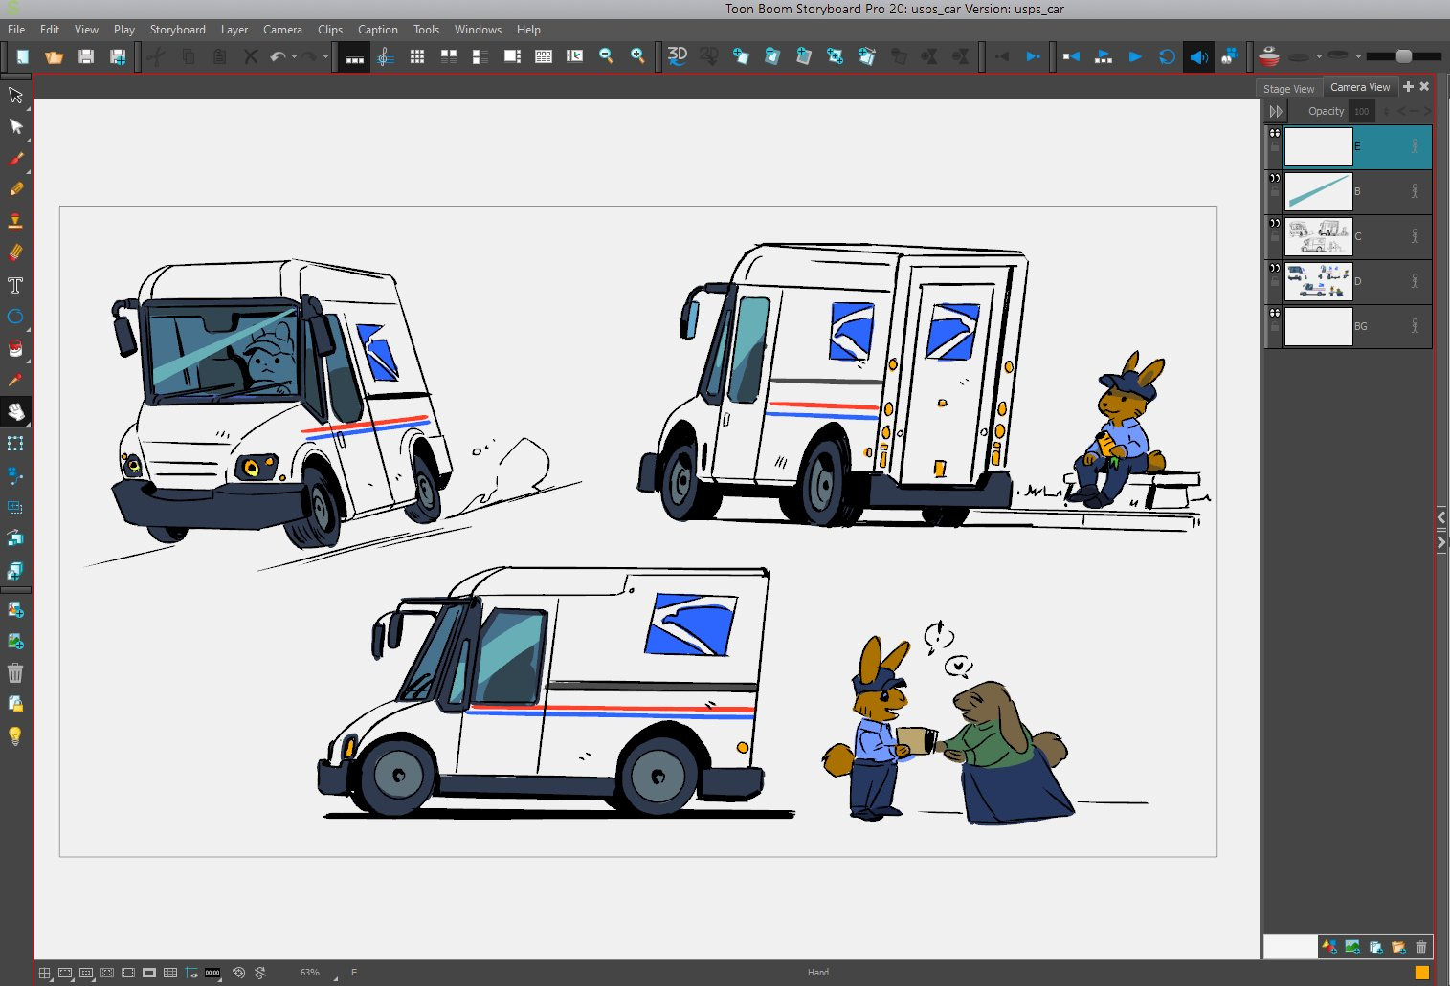The width and height of the screenshot is (1450, 986).
Task: Adjust the pen size slider in top toolbar
Action: (x=1403, y=56)
